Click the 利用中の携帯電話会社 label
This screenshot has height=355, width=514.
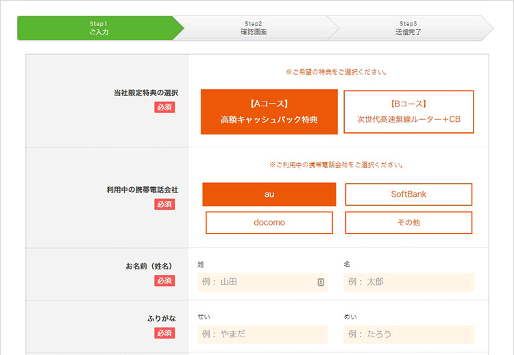click(x=137, y=189)
